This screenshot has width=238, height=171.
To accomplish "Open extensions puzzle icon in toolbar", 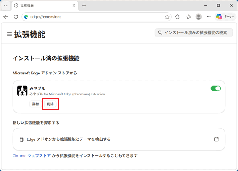I will 177,17.
